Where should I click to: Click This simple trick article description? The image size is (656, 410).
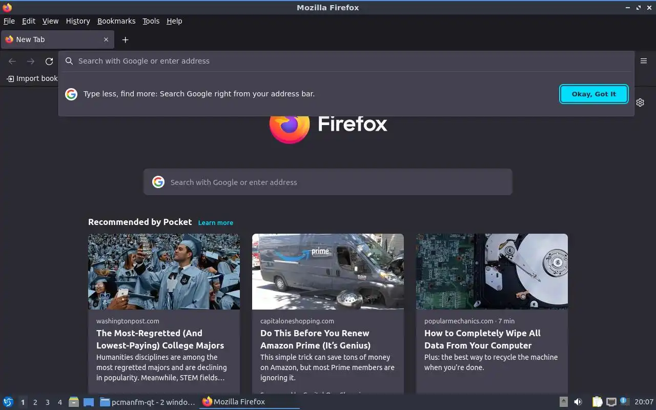click(327, 367)
